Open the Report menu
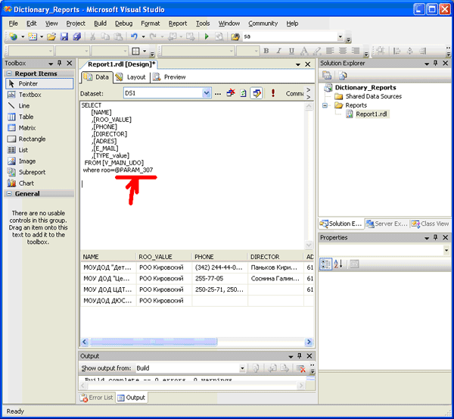Screen dimensions: 454x419 point(178,23)
